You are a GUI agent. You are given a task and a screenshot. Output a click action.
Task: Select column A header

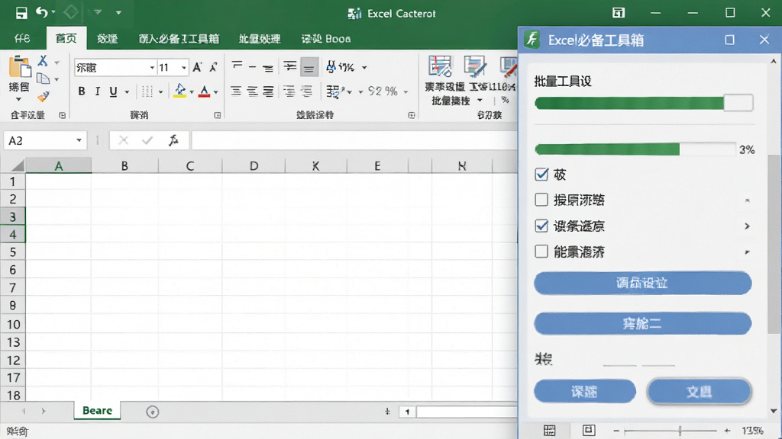tap(58, 165)
